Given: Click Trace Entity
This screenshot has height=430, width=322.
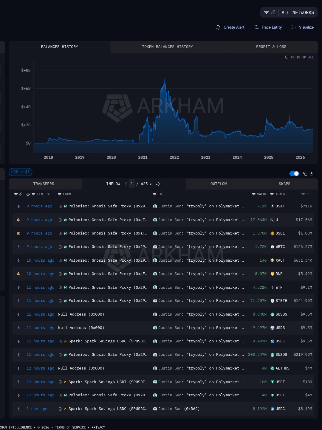Looking at the screenshot, I should (x=268, y=27).
